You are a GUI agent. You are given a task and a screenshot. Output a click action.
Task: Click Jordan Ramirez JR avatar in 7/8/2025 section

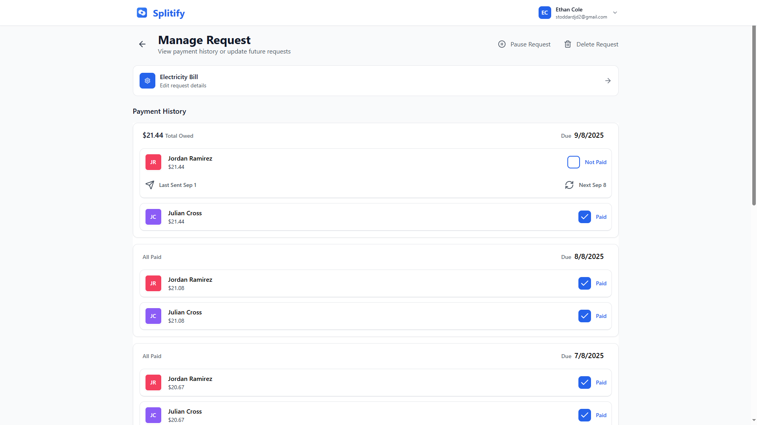tap(153, 382)
